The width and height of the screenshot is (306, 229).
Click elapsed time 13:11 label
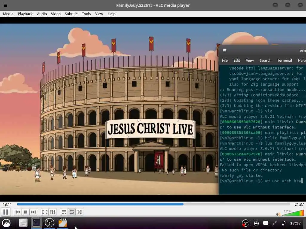(x=7, y=204)
